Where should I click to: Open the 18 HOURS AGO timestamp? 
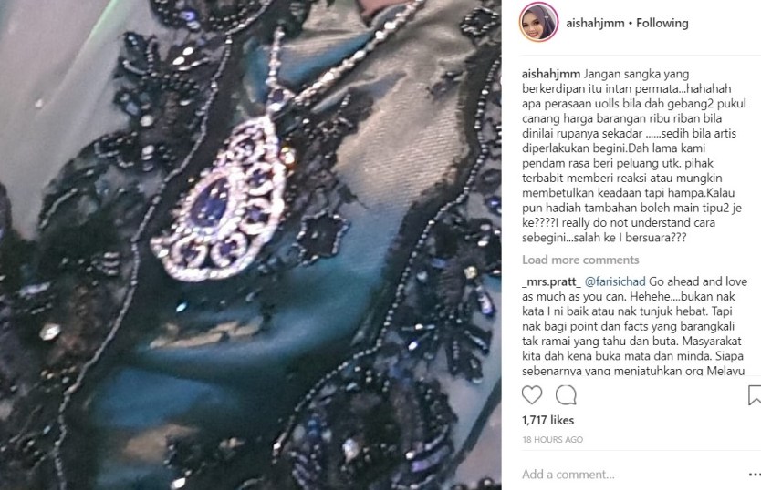coord(552,440)
